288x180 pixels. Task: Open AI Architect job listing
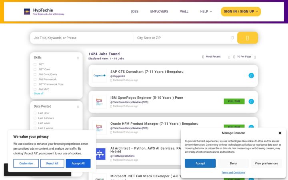[146, 150]
